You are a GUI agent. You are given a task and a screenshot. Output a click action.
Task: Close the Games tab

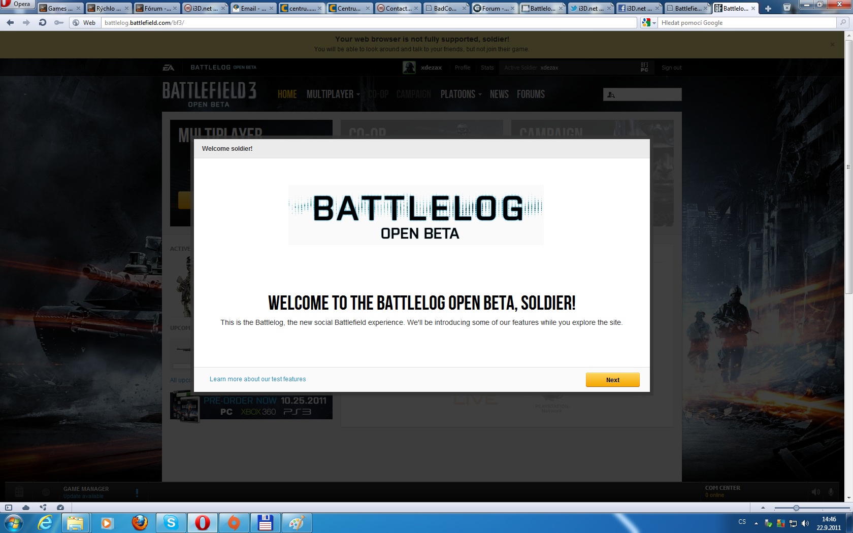[x=78, y=9]
